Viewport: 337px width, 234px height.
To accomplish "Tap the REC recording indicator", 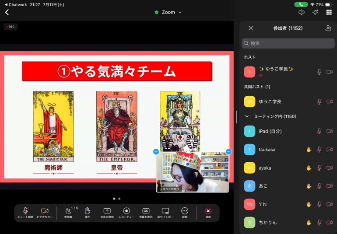I will (x=11, y=27).
